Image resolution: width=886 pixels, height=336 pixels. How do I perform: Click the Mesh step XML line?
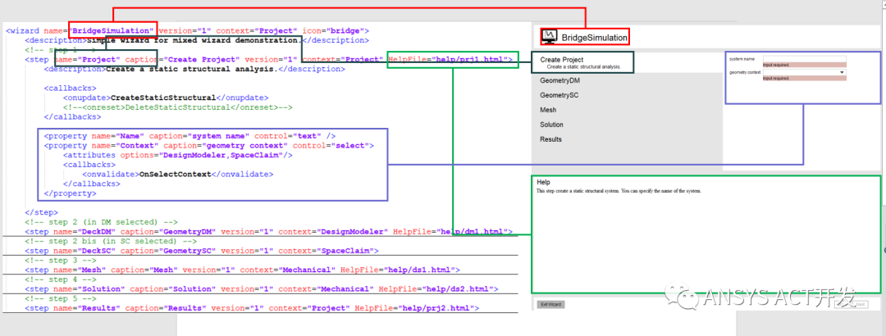tap(242, 270)
